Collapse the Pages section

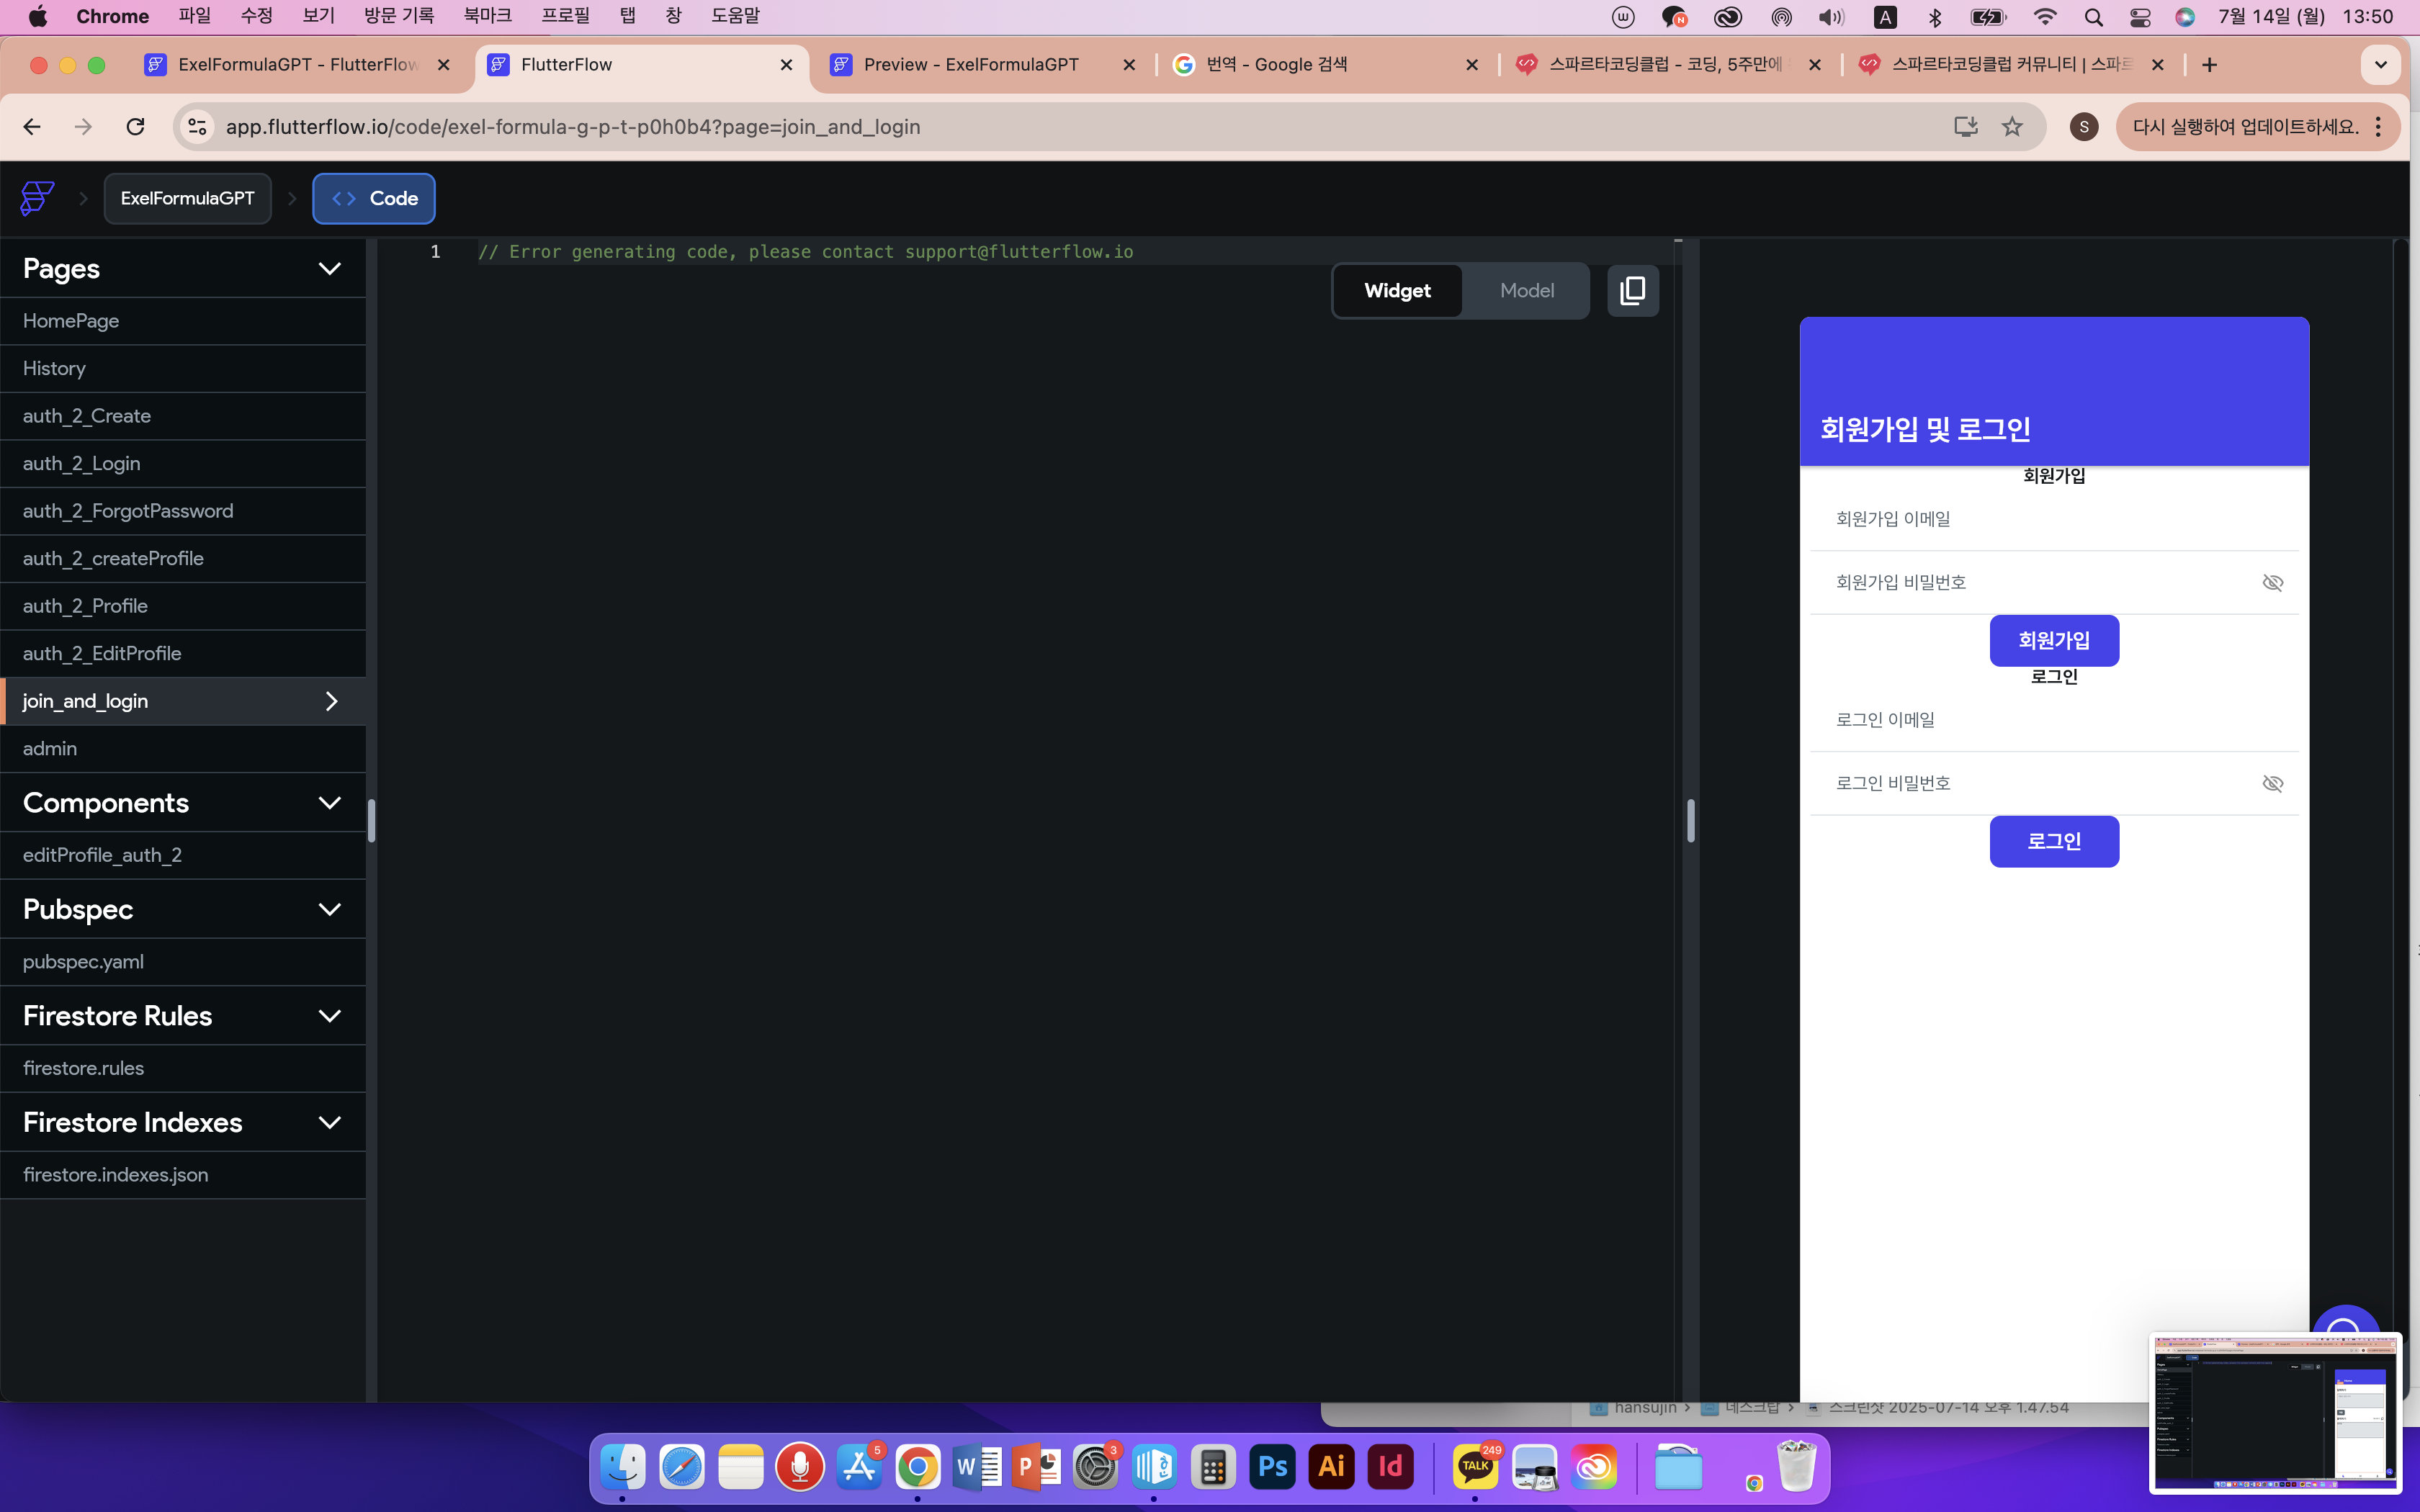(x=329, y=269)
